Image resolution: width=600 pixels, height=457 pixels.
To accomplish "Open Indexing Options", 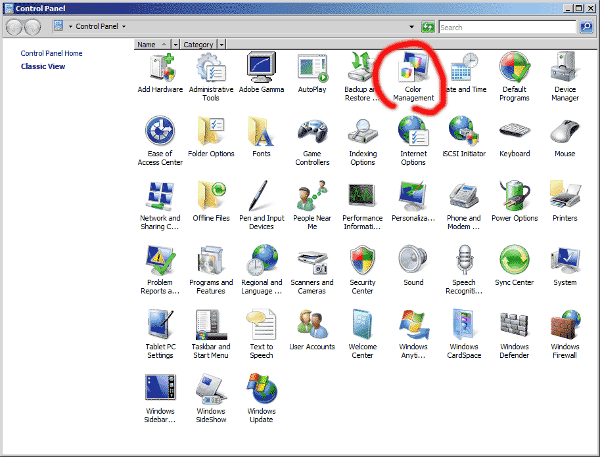I will 363,141.
